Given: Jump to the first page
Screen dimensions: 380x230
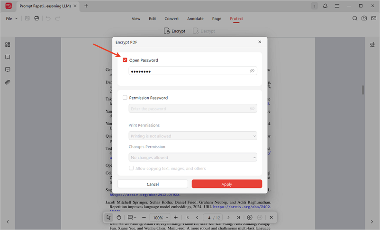Looking at the screenshot, I should pyautogui.click(x=187, y=217).
